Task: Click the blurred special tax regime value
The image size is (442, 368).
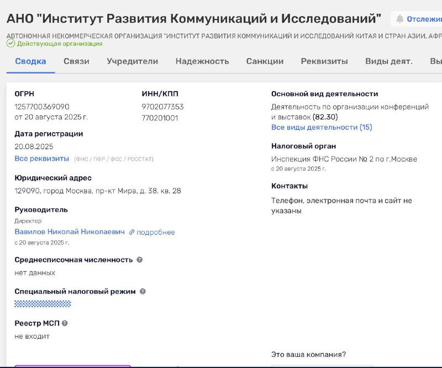Action: point(43,303)
